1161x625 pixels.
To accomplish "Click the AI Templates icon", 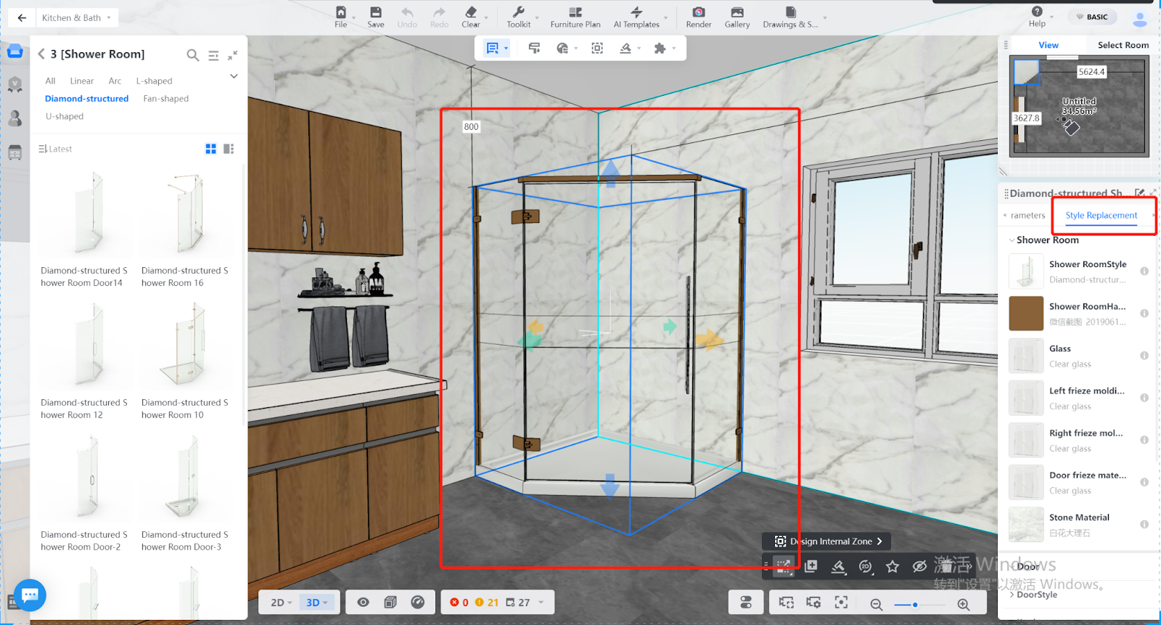I will point(636,12).
